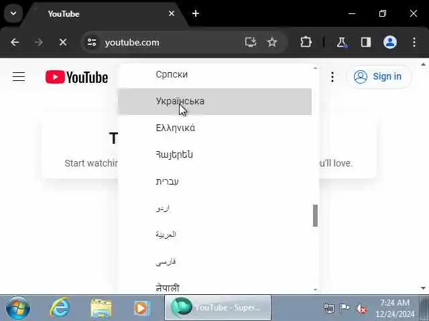Click the install app icon in address bar
The width and height of the screenshot is (429, 321).
250,42
